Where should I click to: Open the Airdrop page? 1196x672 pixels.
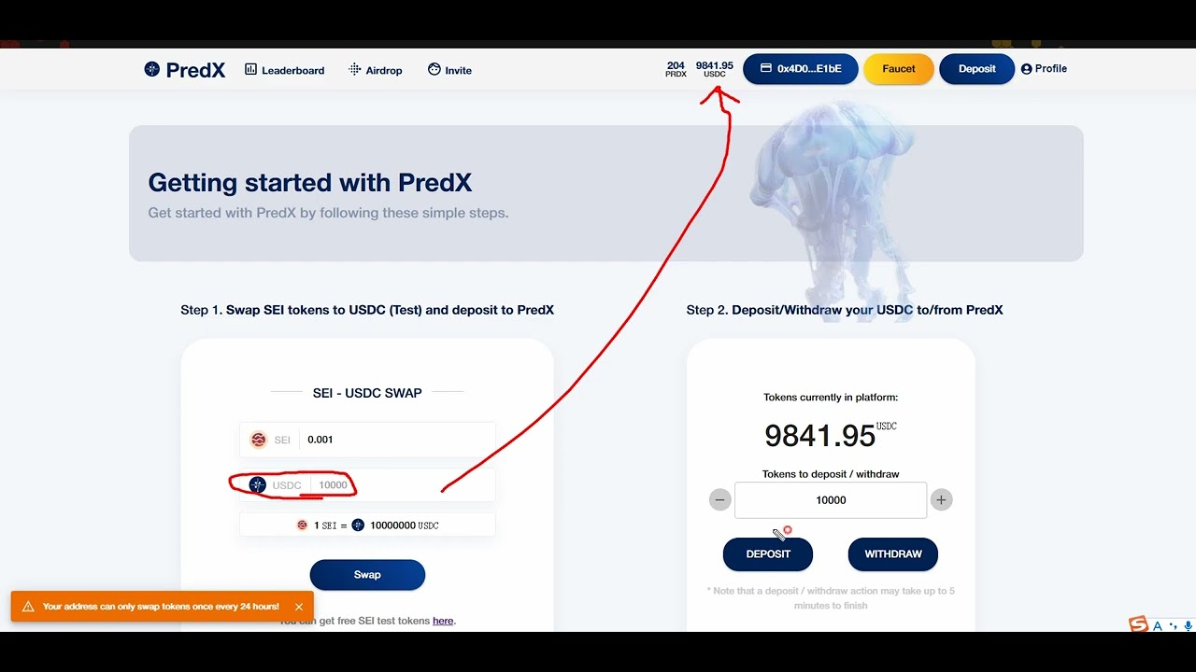click(x=376, y=70)
